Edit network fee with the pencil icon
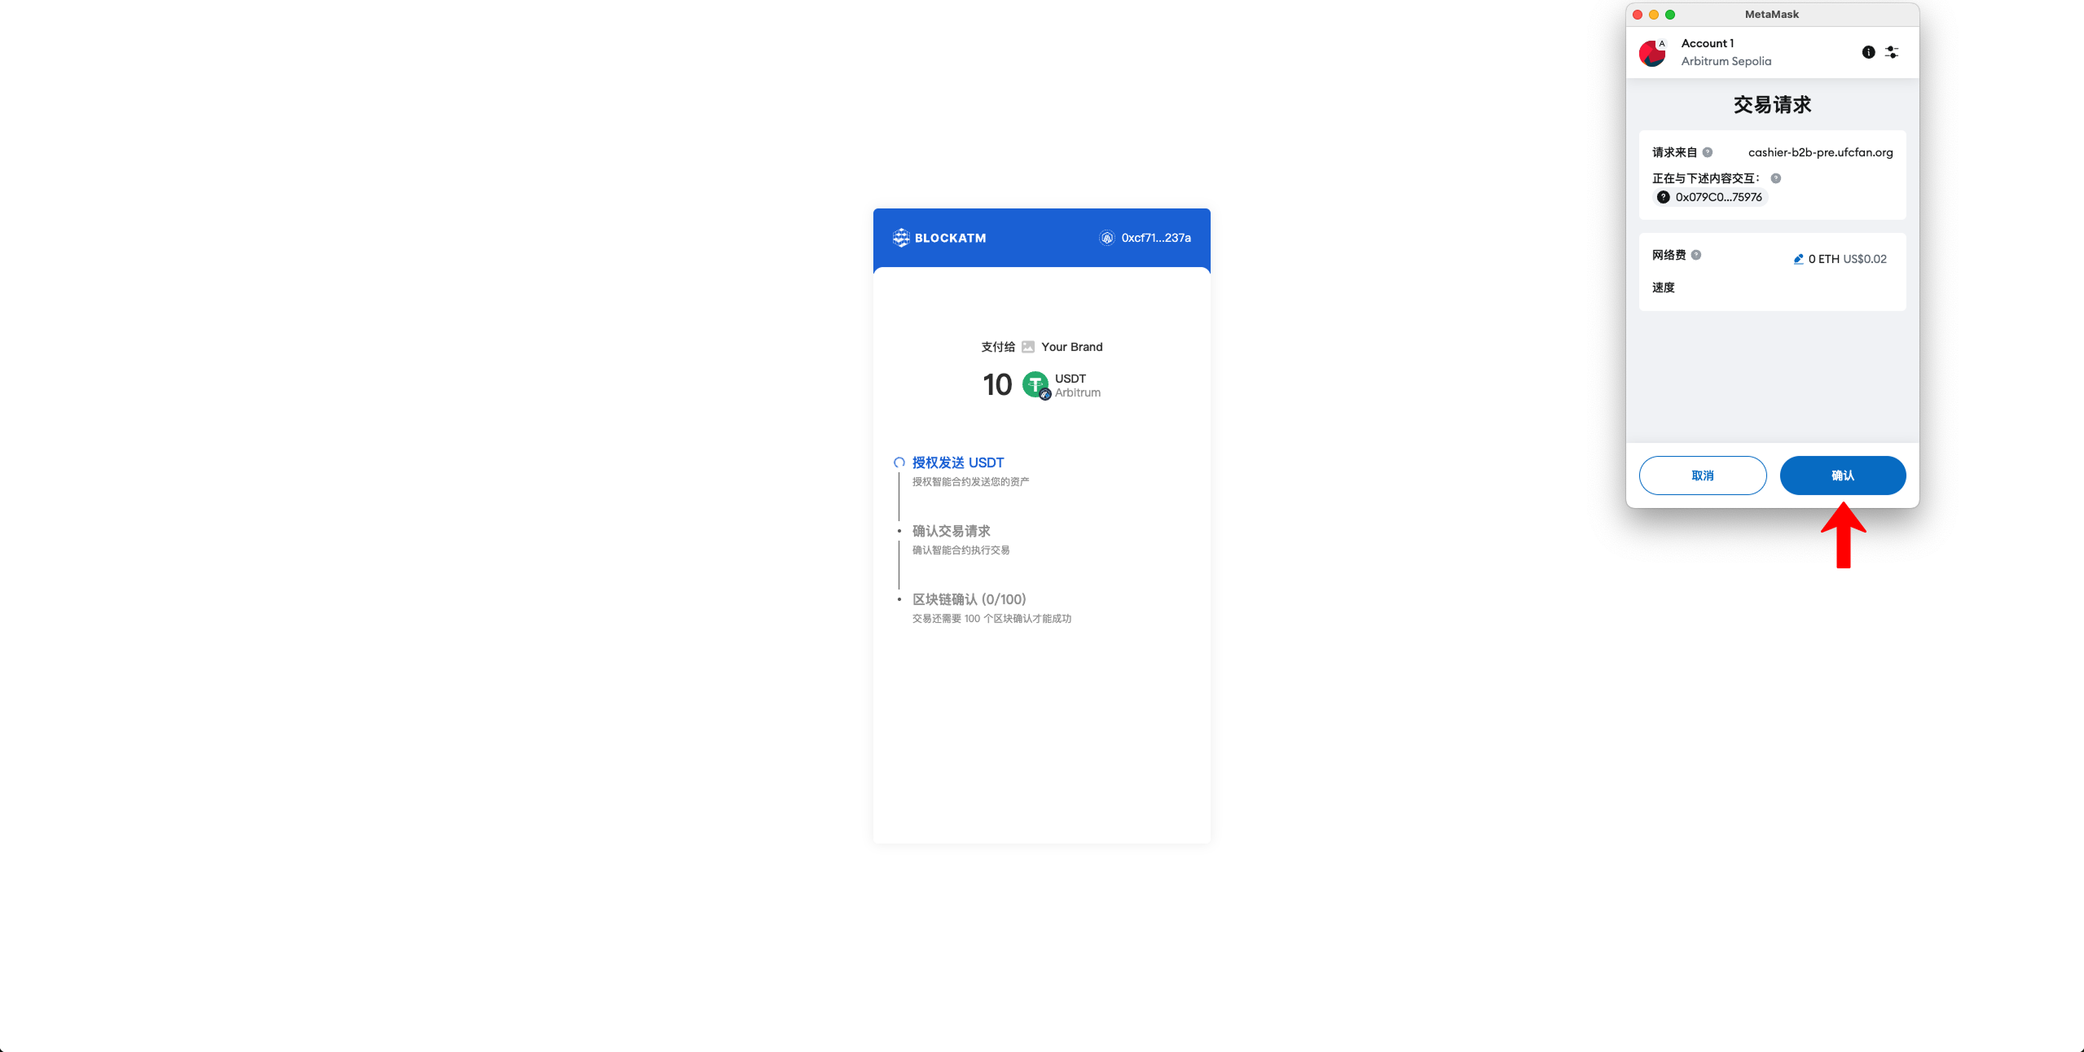The width and height of the screenshot is (2084, 1052). click(1798, 259)
